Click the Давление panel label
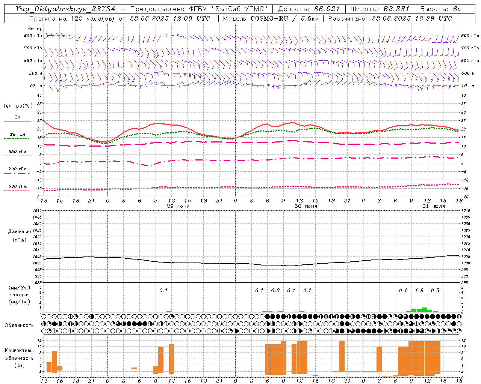 [x=20, y=232]
